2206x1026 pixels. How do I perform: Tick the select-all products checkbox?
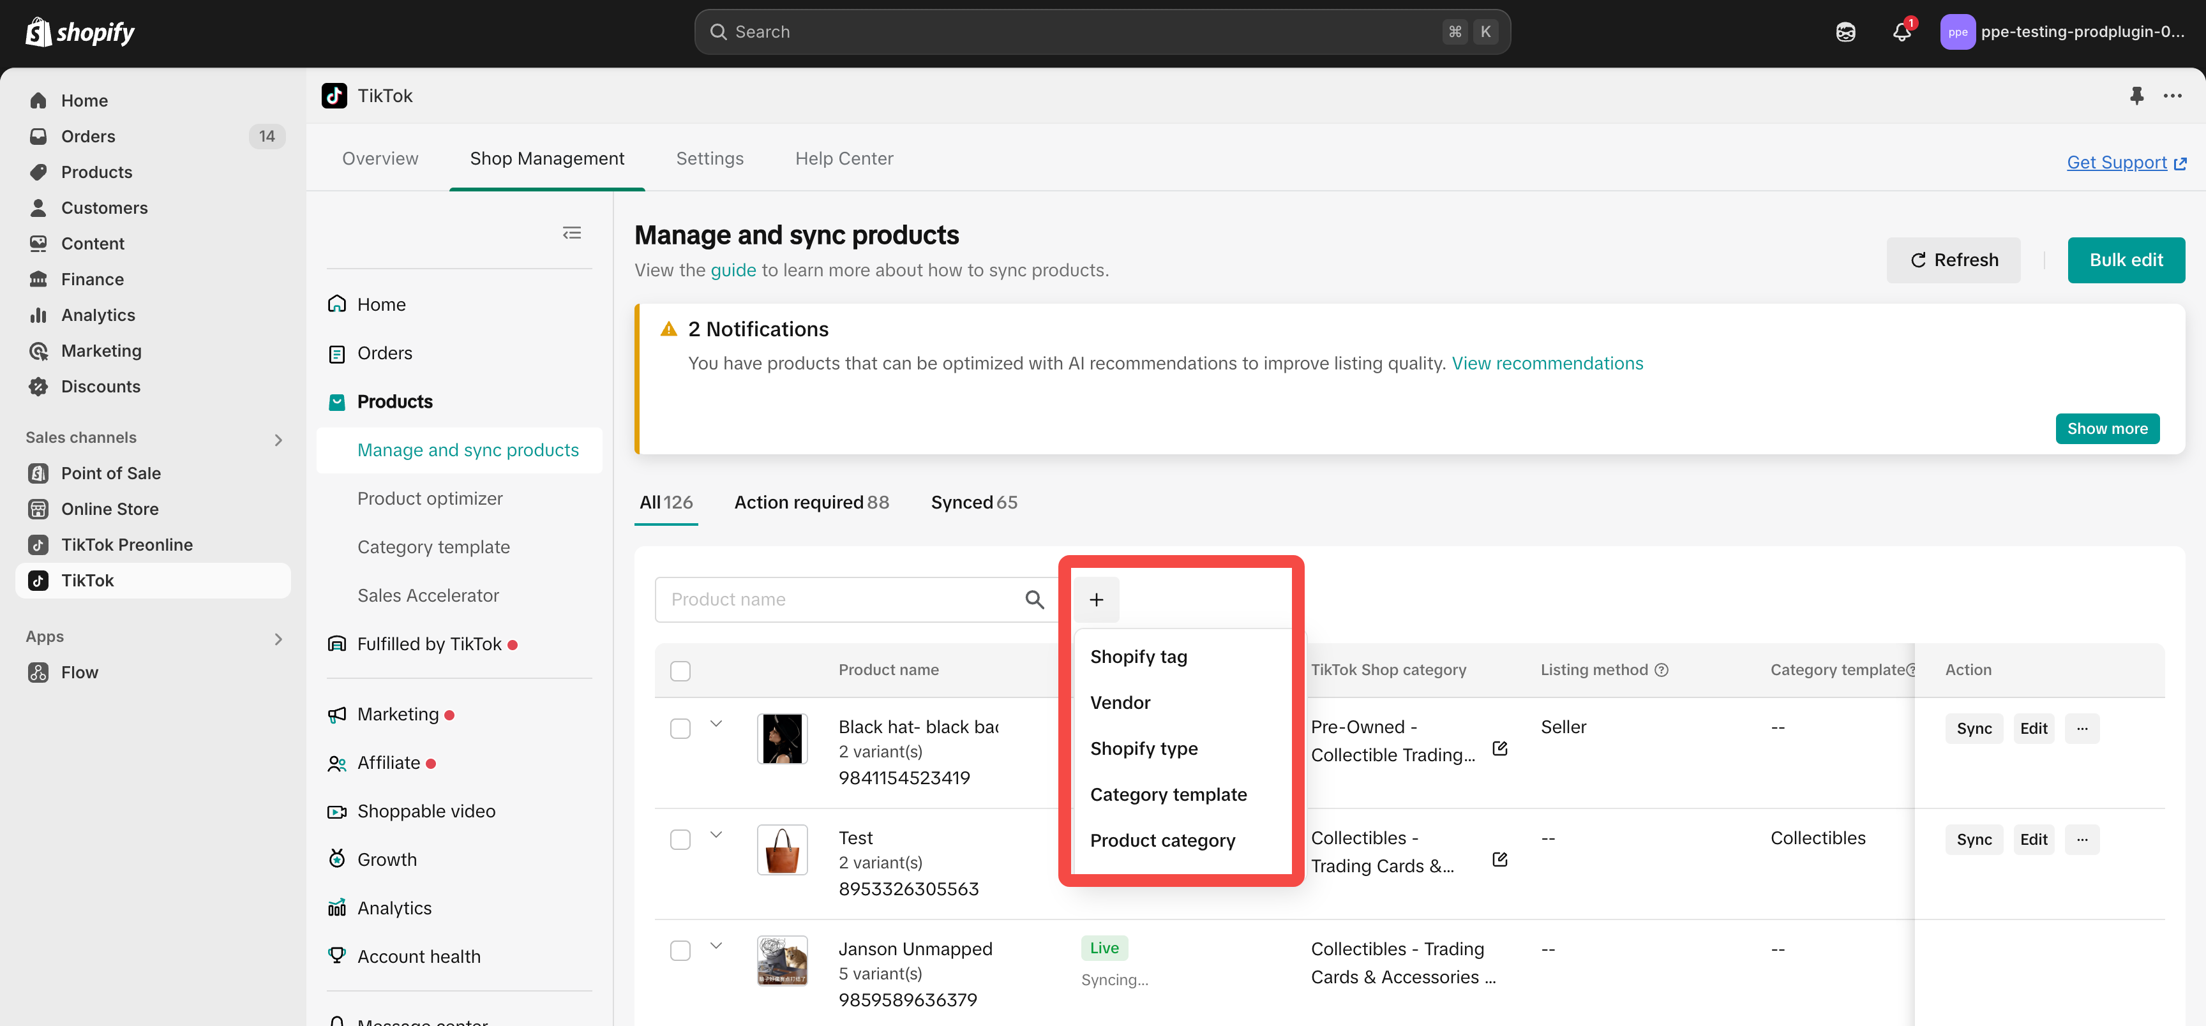680,671
